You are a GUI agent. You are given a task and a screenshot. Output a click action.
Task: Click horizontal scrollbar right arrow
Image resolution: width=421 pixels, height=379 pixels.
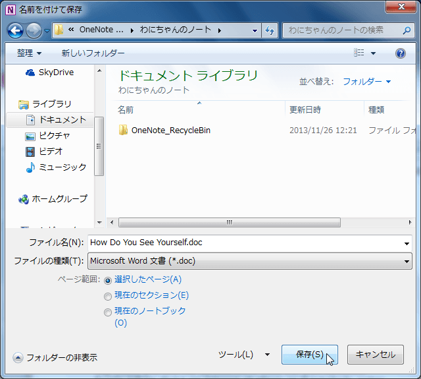click(410, 222)
